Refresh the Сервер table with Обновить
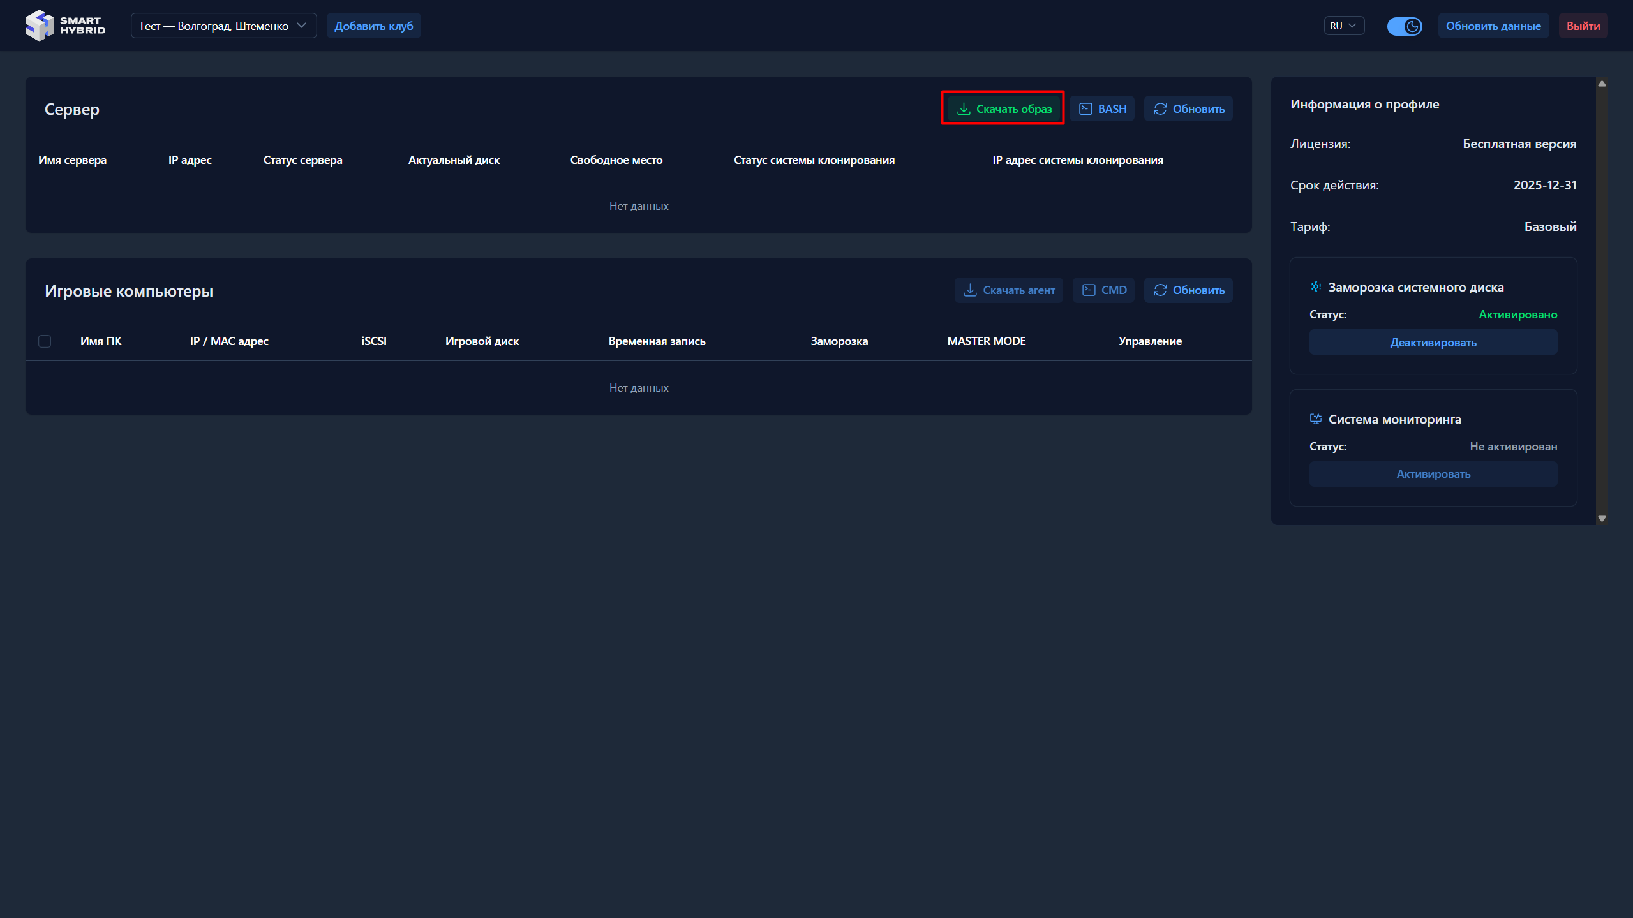The height and width of the screenshot is (918, 1633). point(1188,109)
